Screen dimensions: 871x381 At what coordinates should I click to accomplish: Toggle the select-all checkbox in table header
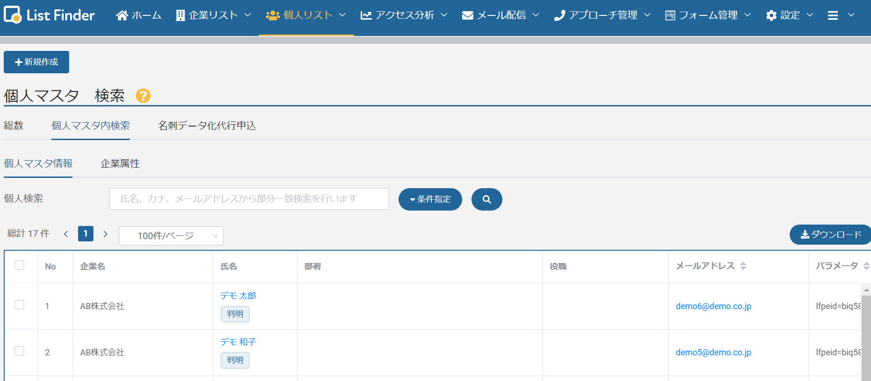click(20, 265)
